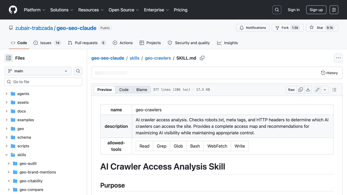Screen dimensions: 347x195
Task: Open the Security and quality tab
Action: tap(189, 43)
